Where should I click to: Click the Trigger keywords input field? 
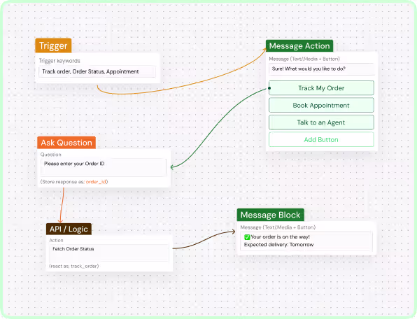97,71
